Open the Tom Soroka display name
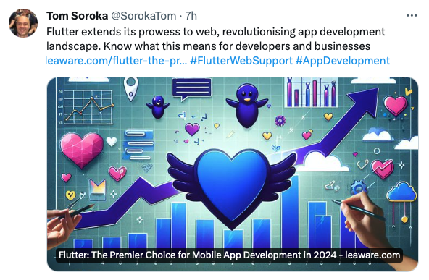This screenshot has height=280, width=429. coord(77,16)
